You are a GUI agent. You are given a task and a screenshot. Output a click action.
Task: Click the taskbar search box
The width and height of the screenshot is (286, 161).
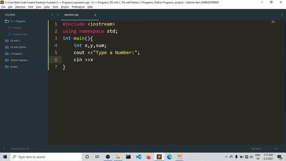pos(46,157)
